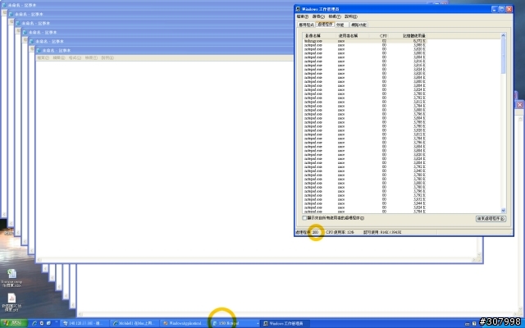Open the 150 Notepad taskbar group

click(235, 323)
